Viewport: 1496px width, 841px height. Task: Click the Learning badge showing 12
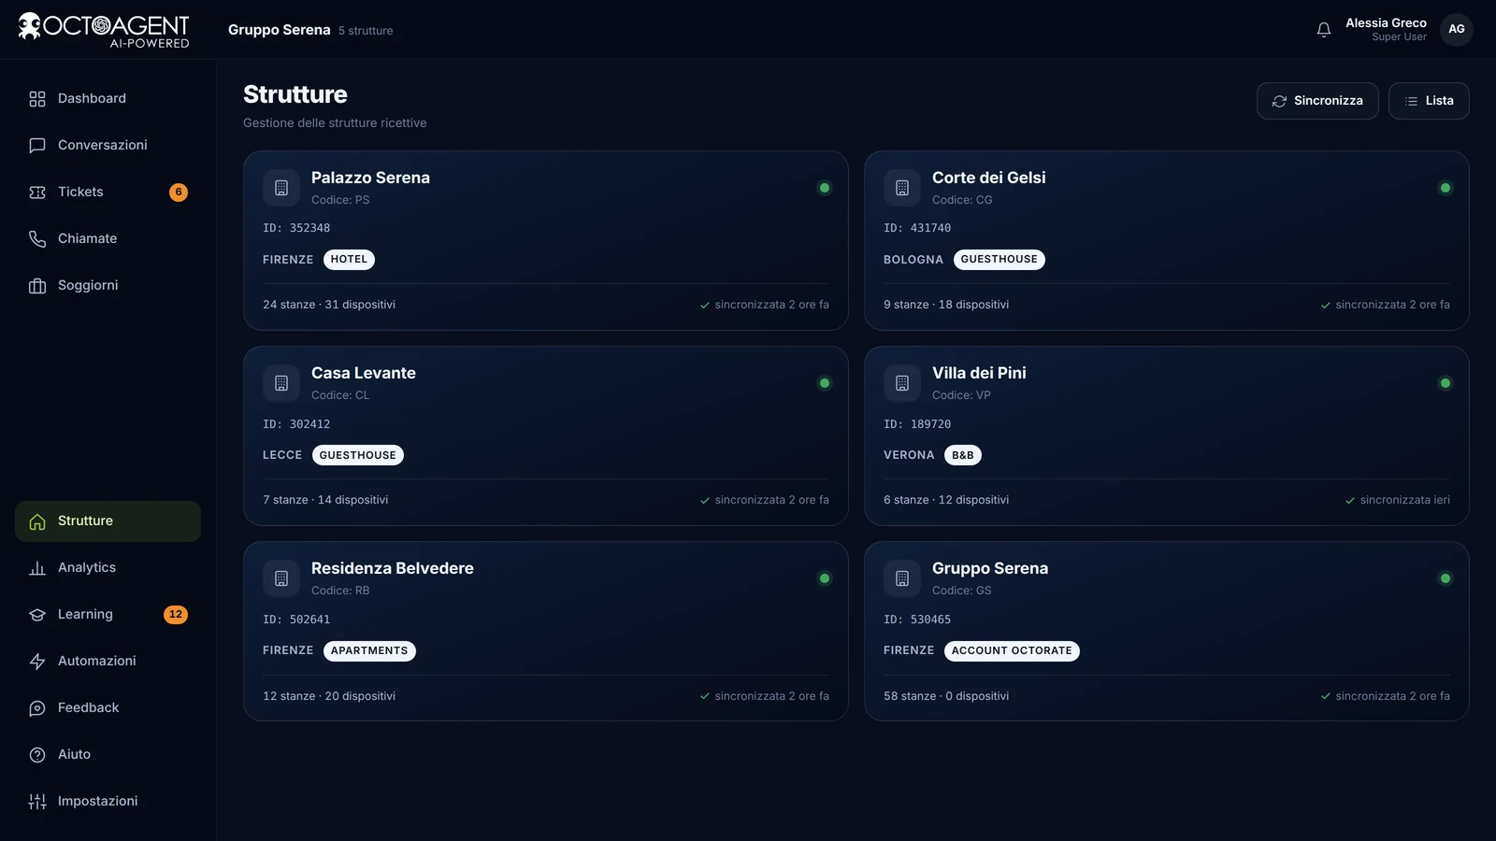tap(176, 615)
